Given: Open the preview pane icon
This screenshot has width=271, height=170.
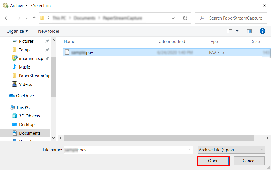Looking at the screenshot, I should pyautogui.click(x=249, y=31).
